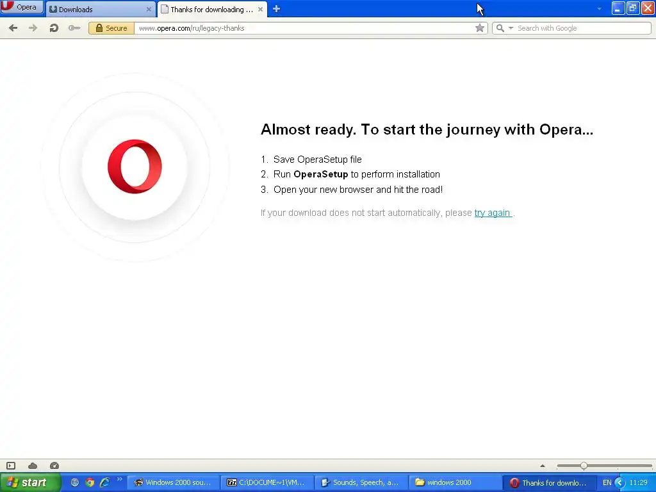This screenshot has height=492, width=656.
Task: Switch to Windows 2000 sou... taskbar window
Action: click(x=173, y=482)
